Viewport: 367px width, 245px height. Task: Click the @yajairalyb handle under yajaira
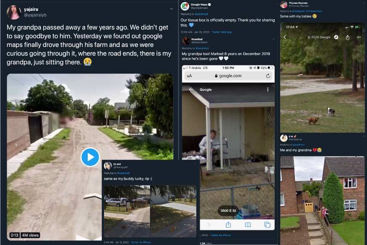35,15
